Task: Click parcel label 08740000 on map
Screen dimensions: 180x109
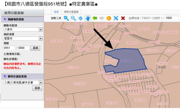Action: click(x=57, y=41)
